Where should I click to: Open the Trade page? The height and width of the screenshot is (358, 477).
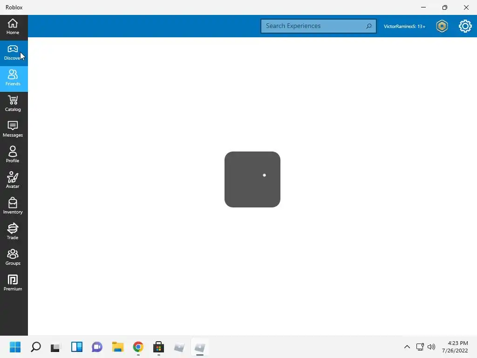click(14, 232)
